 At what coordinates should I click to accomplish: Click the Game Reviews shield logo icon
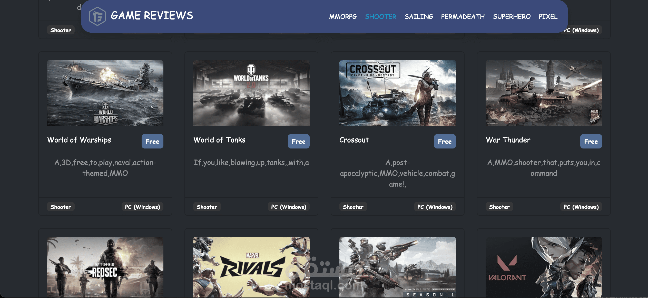(97, 16)
